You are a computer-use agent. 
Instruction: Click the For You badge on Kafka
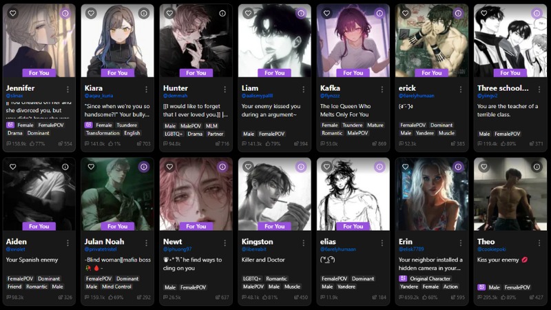coord(353,72)
